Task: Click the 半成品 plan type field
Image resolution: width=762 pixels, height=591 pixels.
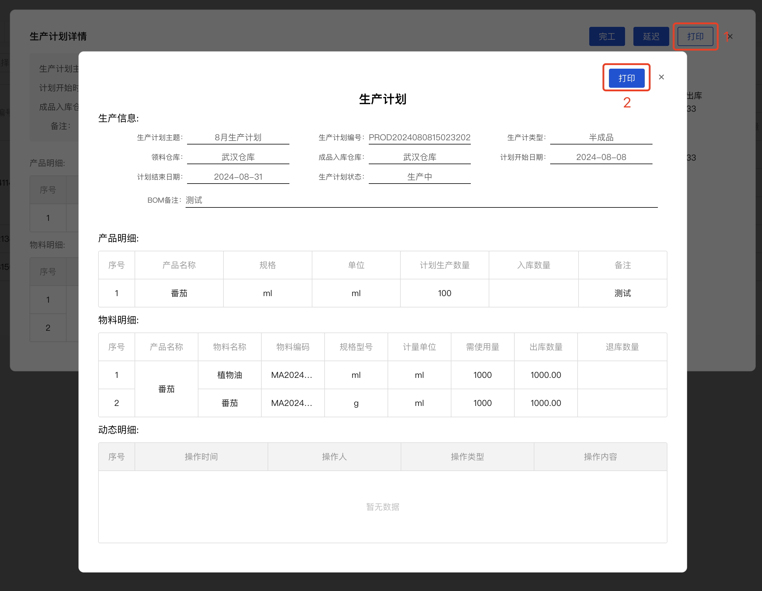Action: tap(601, 137)
